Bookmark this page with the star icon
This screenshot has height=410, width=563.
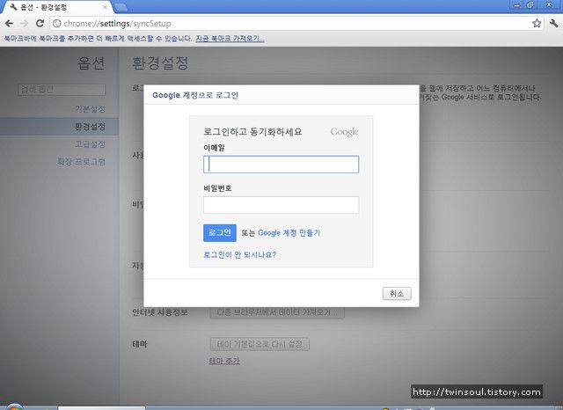537,24
